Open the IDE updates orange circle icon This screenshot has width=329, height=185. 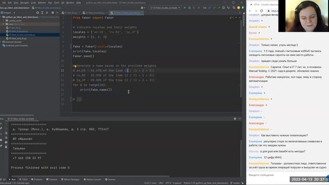(239, 8)
